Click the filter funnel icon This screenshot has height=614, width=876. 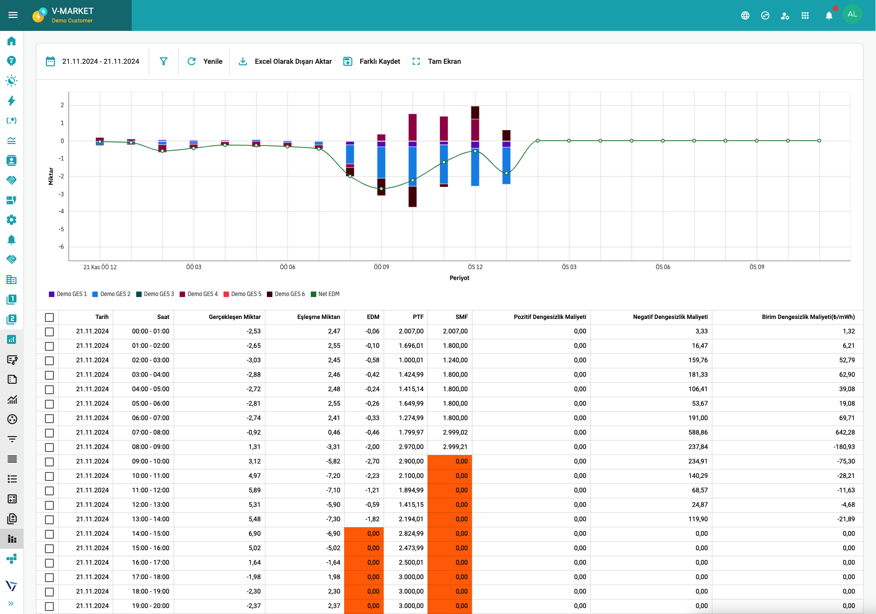coord(163,61)
